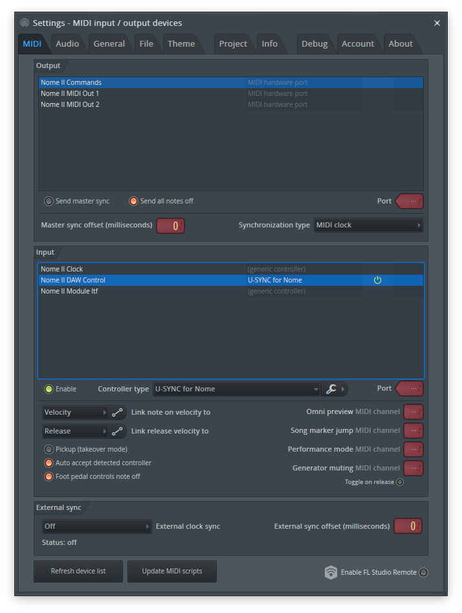Enable FL Studio Remote radio toggle
Screen dimensions: 462x613
423,572
